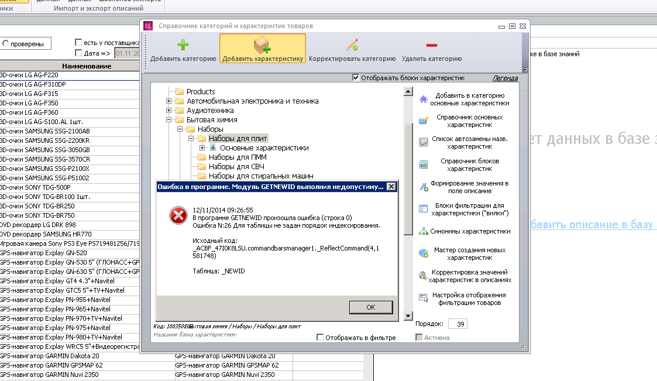Click the date field next to Дата =>
Image resolution: width=657 pixels, height=381 pixels.
click(x=127, y=53)
